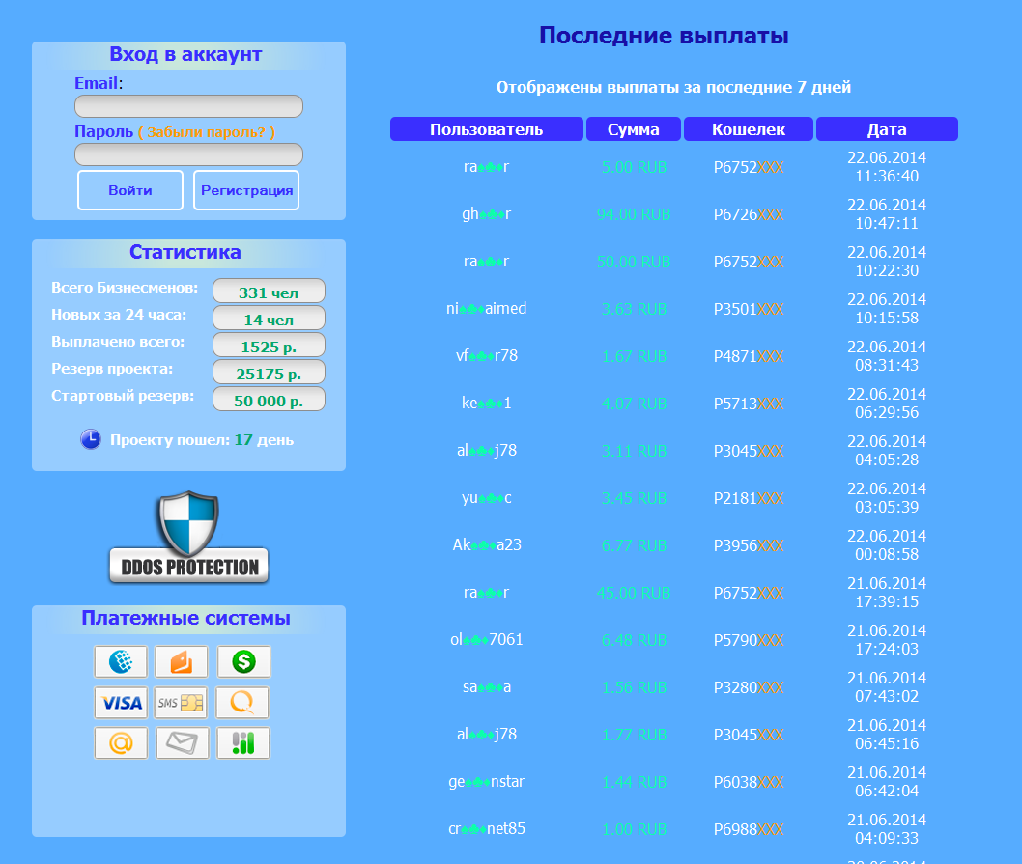Click date 22.06.2014 11:36:40
The image size is (1022, 864).
pos(887,167)
